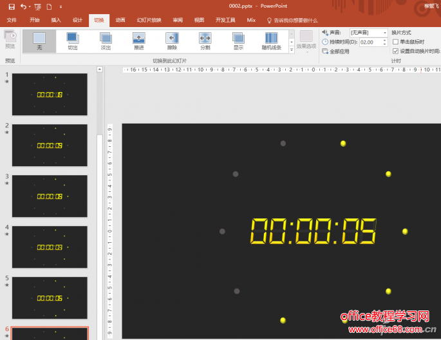
Task: Click the Undo arrow icon
Action: (x=23, y=6)
